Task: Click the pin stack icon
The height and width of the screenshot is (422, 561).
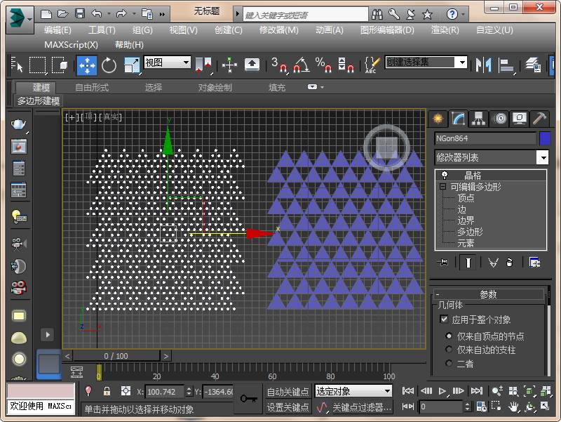Action: pyautogui.click(x=442, y=263)
